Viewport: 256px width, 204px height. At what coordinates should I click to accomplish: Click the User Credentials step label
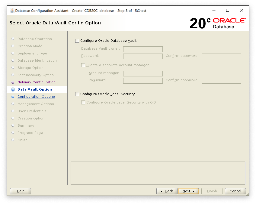tap(32, 111)
